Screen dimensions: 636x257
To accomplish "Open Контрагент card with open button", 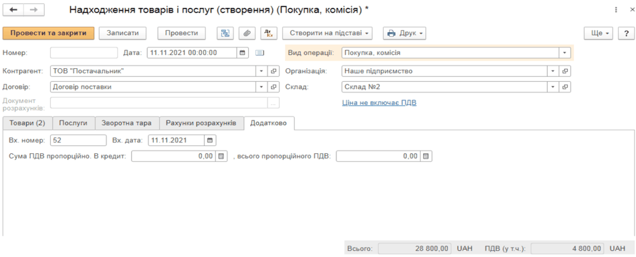I will click(x=274, y=71).
